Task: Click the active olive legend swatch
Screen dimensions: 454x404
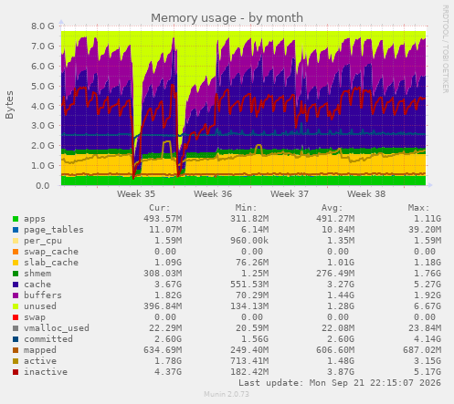Action: click(x=16, y=361)
